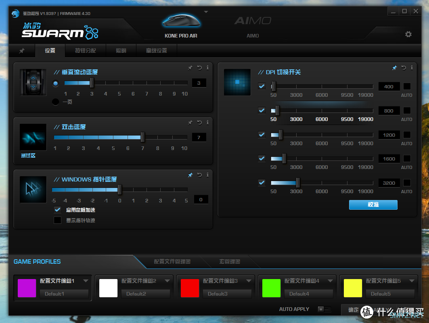The width and height of the screenshot is (429, 323).
Task: Click the double-click test area image
Action: (33, 137)
